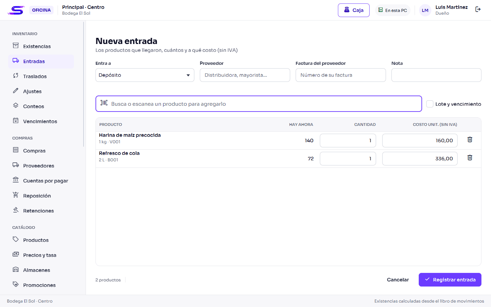Click the Precios y tasa money icon
Viewport: 491px width, 307px height.
(x=16, y=254)
